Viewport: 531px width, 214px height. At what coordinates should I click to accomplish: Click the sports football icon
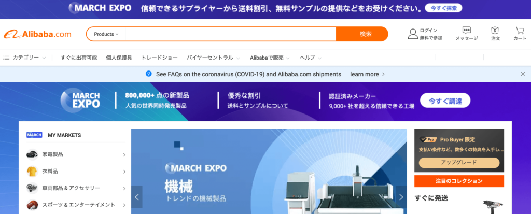point(32,205)
